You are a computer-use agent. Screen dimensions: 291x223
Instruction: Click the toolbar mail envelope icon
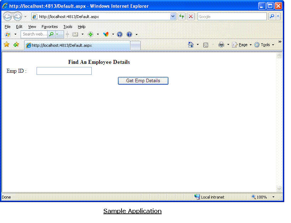tap(75, 34)
